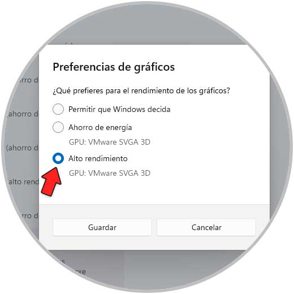Click the "Alto rendimiento" option label
294x294 pixels.
pos(98,158)
